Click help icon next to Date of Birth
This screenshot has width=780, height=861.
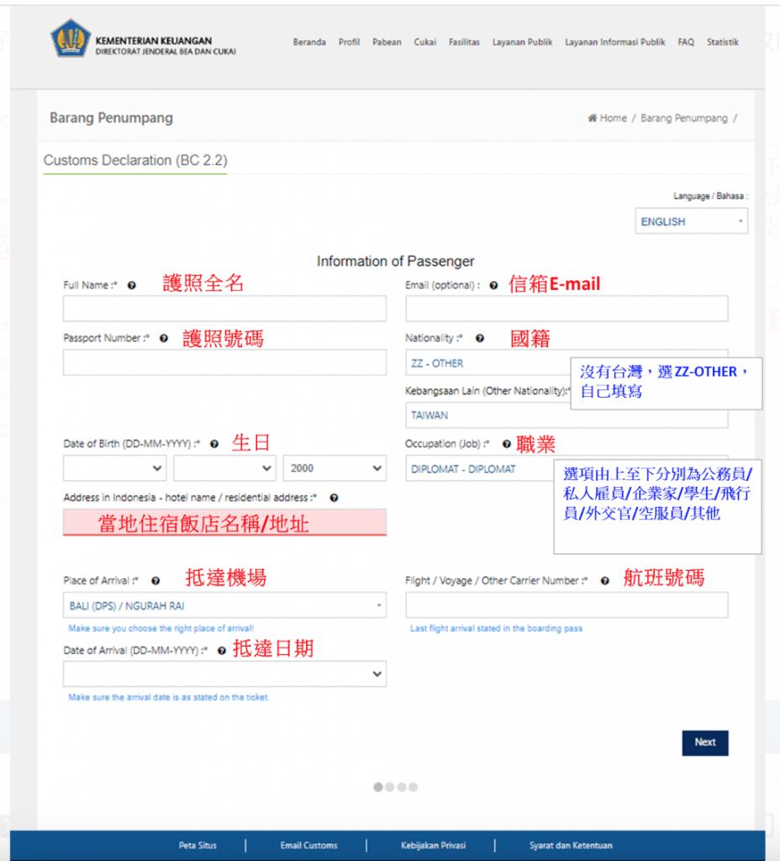click(214, 444)
